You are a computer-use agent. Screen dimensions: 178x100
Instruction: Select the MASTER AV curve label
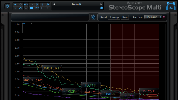tap(33, 80)
